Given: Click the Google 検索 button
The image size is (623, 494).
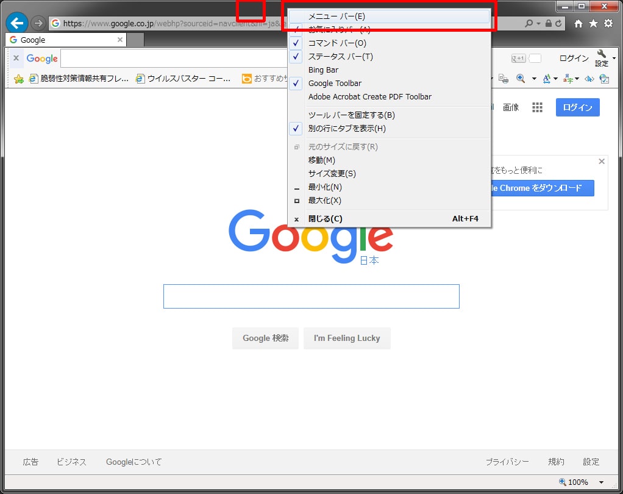Looking at the screenshot, I should pos(265,338).
